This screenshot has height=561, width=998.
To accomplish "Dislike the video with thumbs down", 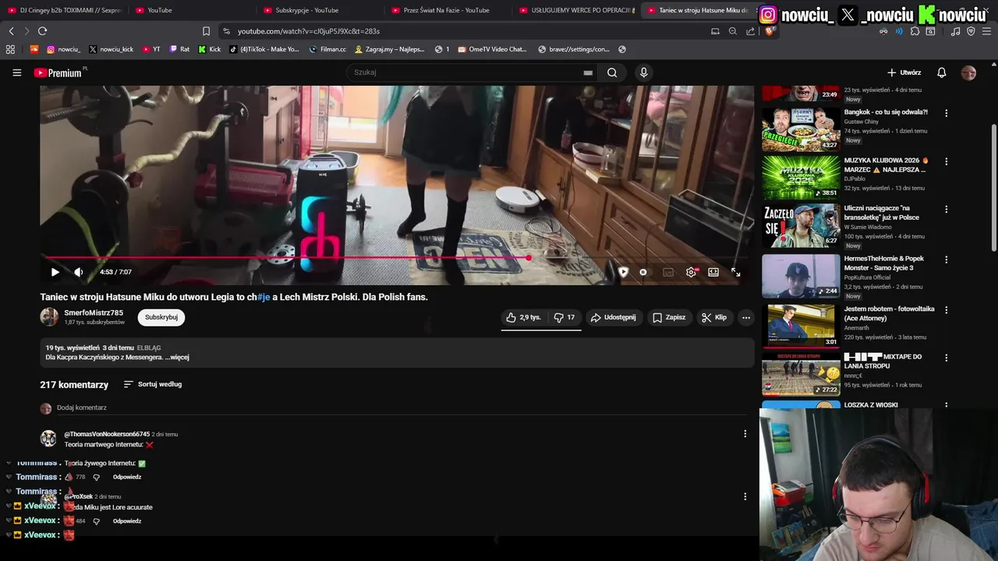I will [564, 317].
